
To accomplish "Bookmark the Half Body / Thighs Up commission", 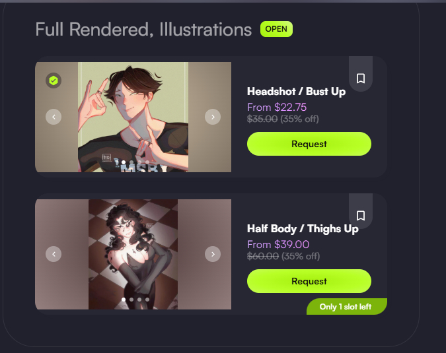I will (361, 216).
